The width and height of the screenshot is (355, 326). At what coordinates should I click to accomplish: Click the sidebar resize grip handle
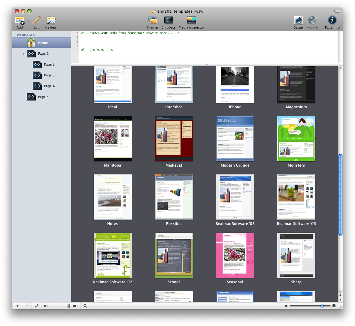pos(68,306)
